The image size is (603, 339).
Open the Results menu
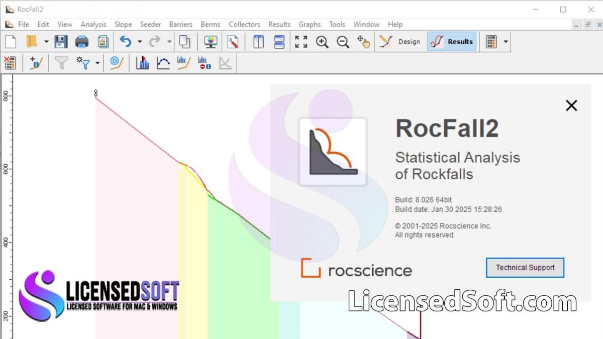click(279, 24)
